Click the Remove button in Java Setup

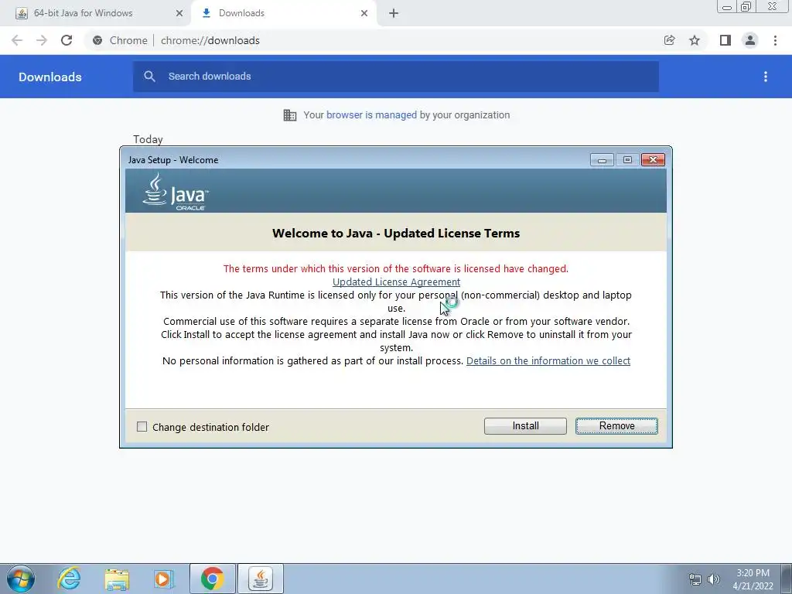pos(616,426)
